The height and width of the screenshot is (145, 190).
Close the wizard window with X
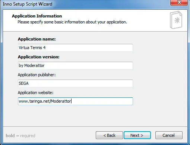click(179, 3)
